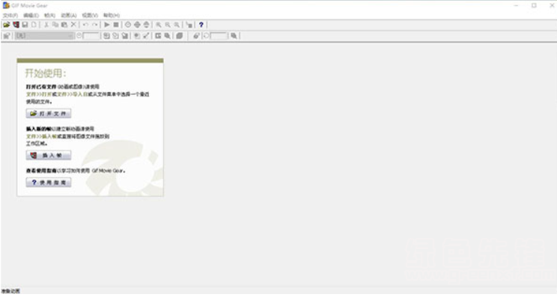Click the insert frame toolbar icon
Screen dimensions: 557x297
[16, 25]
